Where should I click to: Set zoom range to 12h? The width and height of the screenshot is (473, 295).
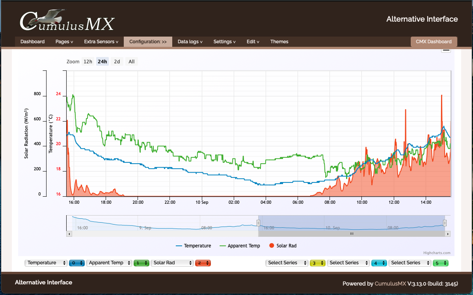tap(88, 62)
